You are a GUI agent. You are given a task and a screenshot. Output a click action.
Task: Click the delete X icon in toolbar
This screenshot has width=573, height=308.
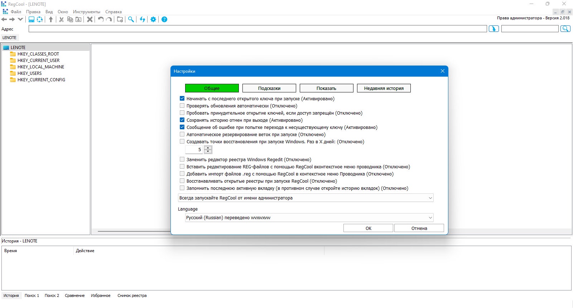[90, 19]
